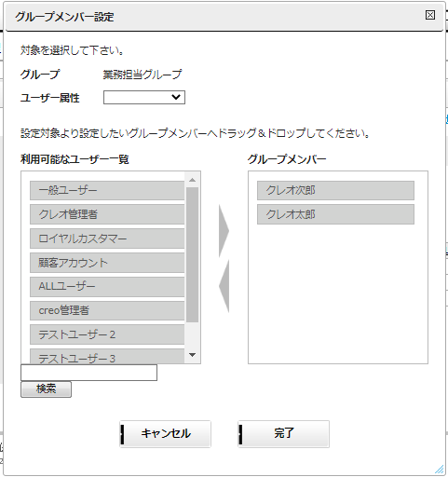Click the scroll up arrow in user list
The height and width of the screenshot is (477, 448).
(x=192, y=180)
